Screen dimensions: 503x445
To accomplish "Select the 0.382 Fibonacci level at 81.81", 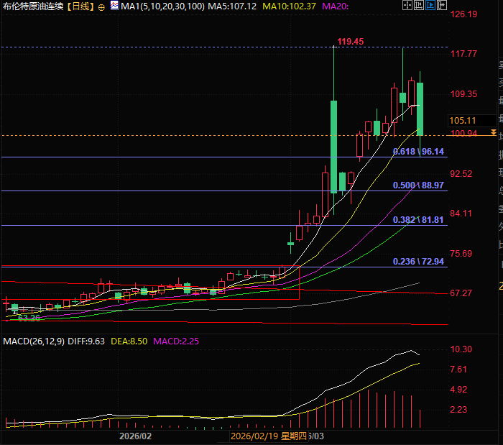I will pyautogui.click(x=417, y=219).
